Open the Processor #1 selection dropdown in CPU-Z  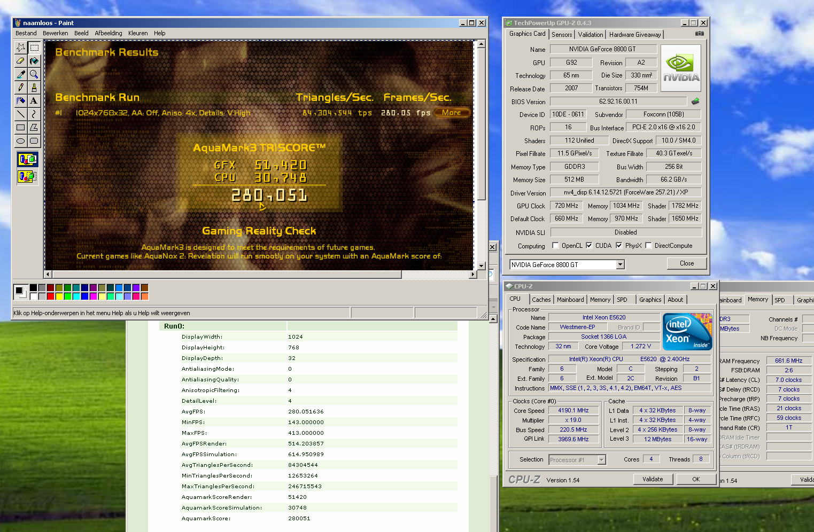pyautogui.click(x=601, y=460)
